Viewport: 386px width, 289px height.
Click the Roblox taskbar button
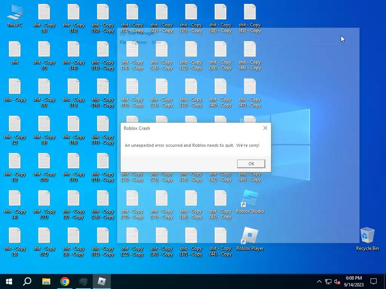point(102,281)
